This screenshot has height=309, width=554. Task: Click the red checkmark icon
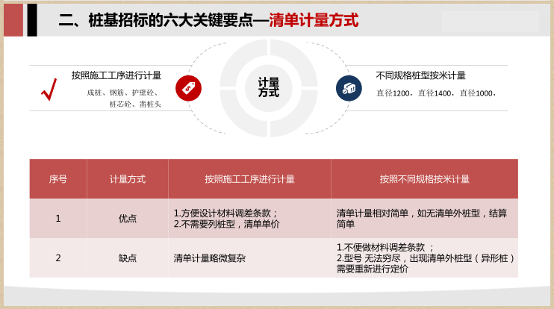(49, 90)
